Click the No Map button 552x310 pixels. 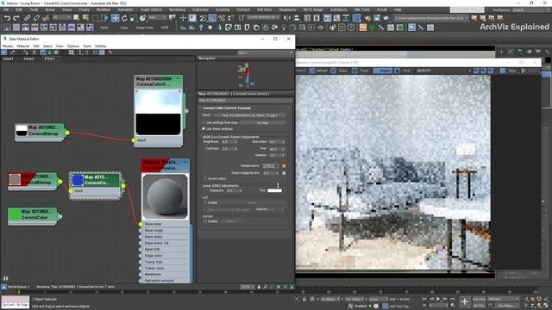click(262, 122)
